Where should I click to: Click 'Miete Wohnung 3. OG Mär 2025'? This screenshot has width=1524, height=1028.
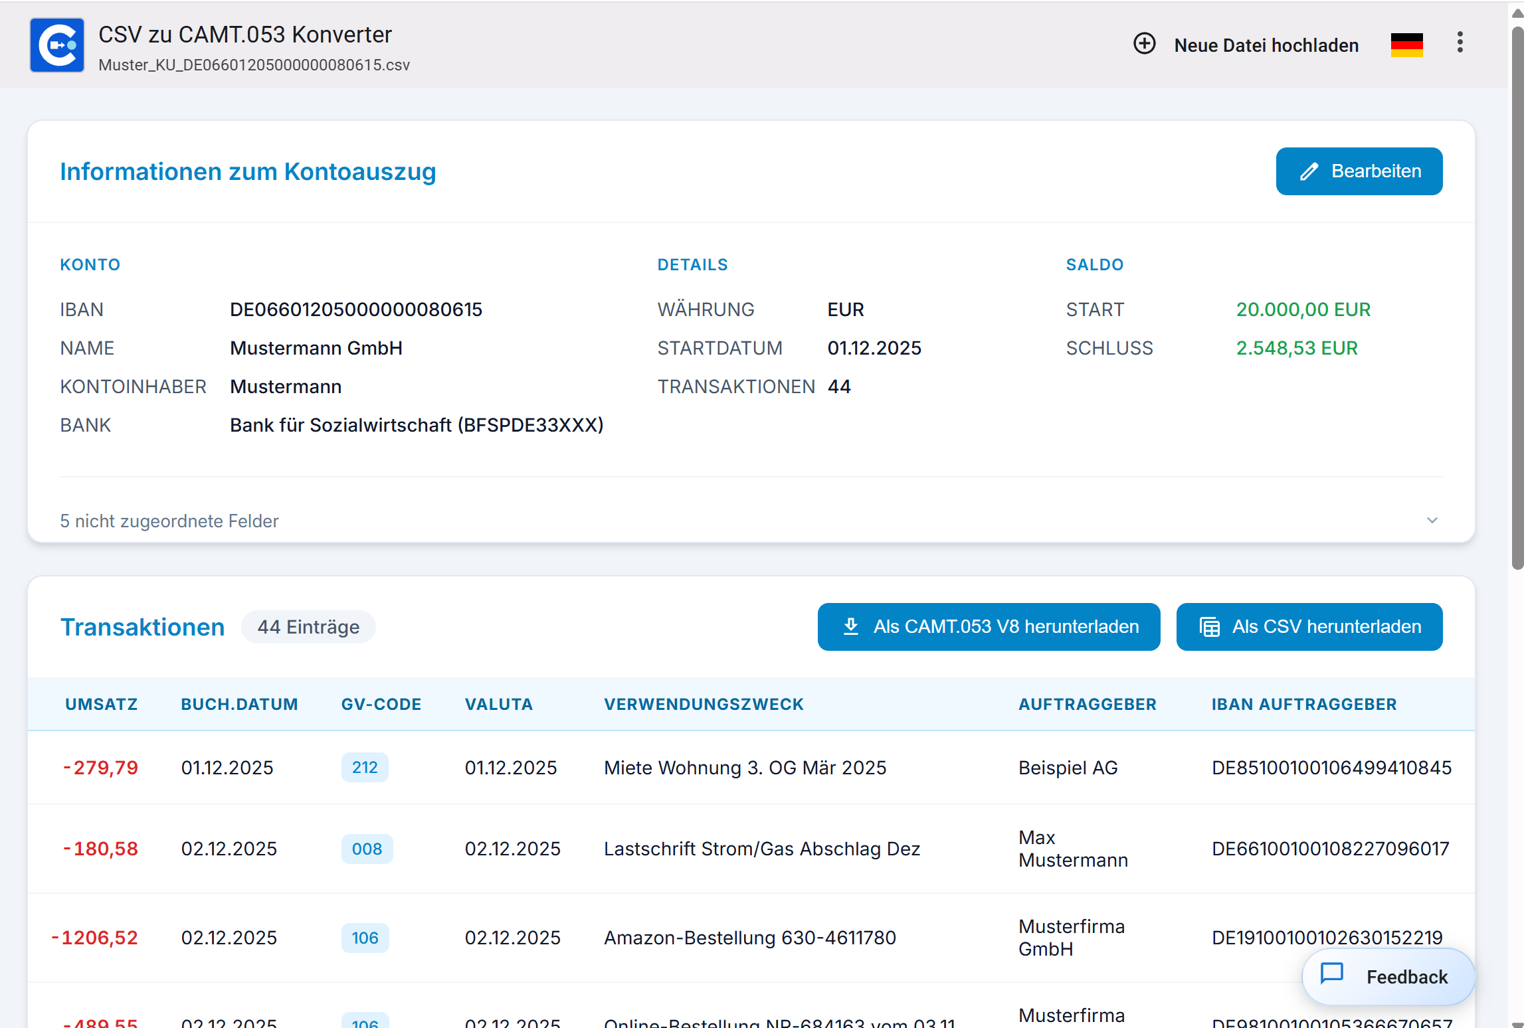click(x=745, y=768)
